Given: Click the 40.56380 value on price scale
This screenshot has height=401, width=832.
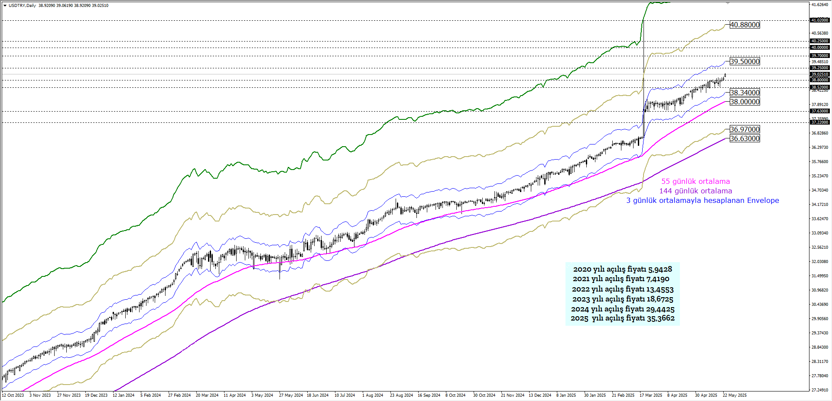Looking at the screenshot, I should pos(819,33).
